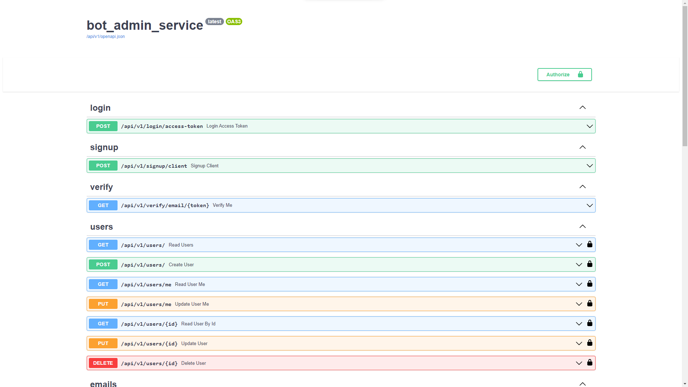This screenshot has height=387, width=688.
Task: Expand the Signup Client endpoint arrow
Action: tap(589, 166)
